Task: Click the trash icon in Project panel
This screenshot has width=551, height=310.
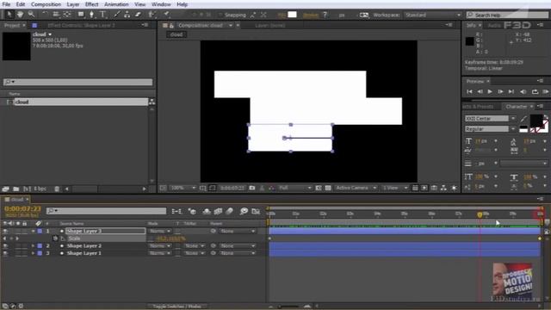Action: point(57,189)
